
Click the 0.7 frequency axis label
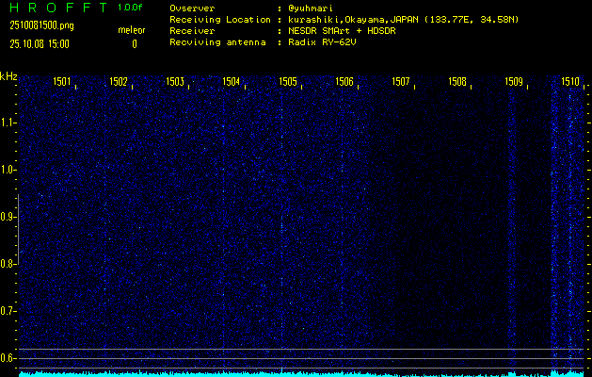click(x=8, y=311)
